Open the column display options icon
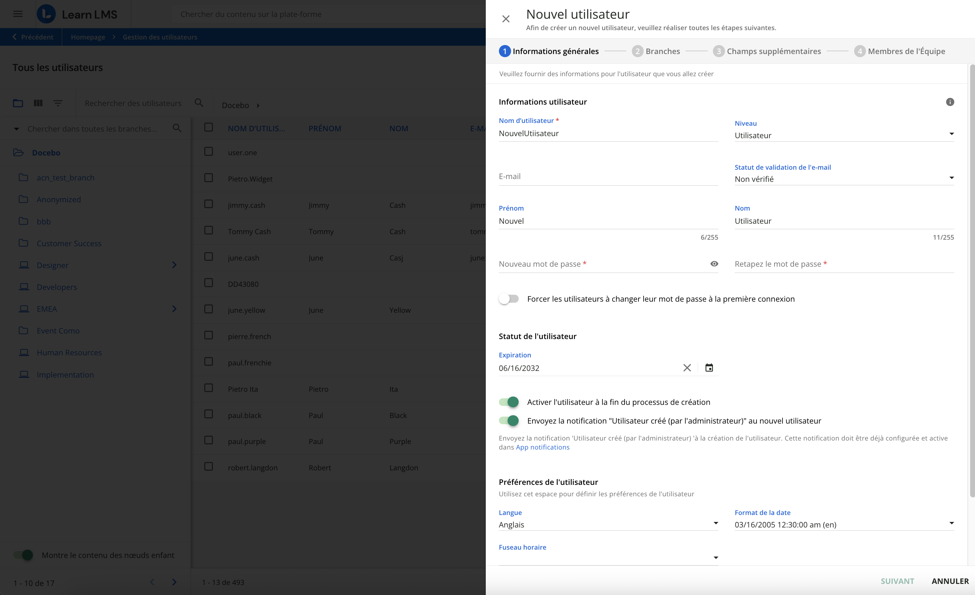 click(38, 103)
